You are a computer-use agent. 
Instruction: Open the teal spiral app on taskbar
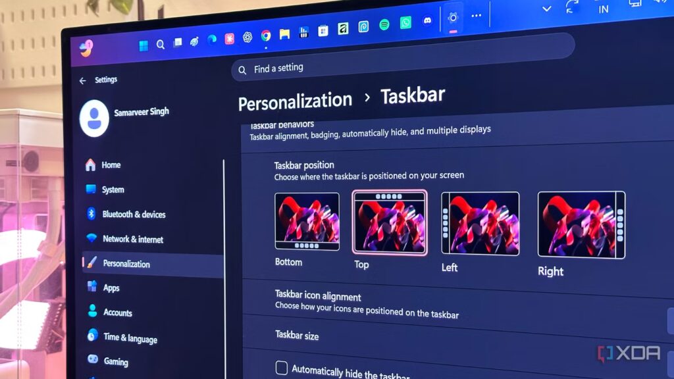(x=363, y=26)
